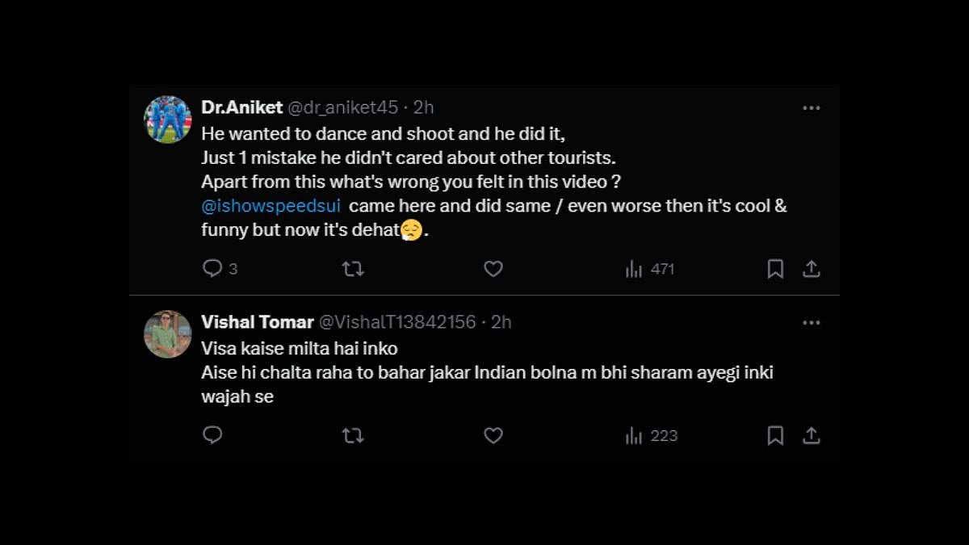Share Dr.Aniket's tweet
Viewport: 969px width, 545px height.
tap(812, 269)
